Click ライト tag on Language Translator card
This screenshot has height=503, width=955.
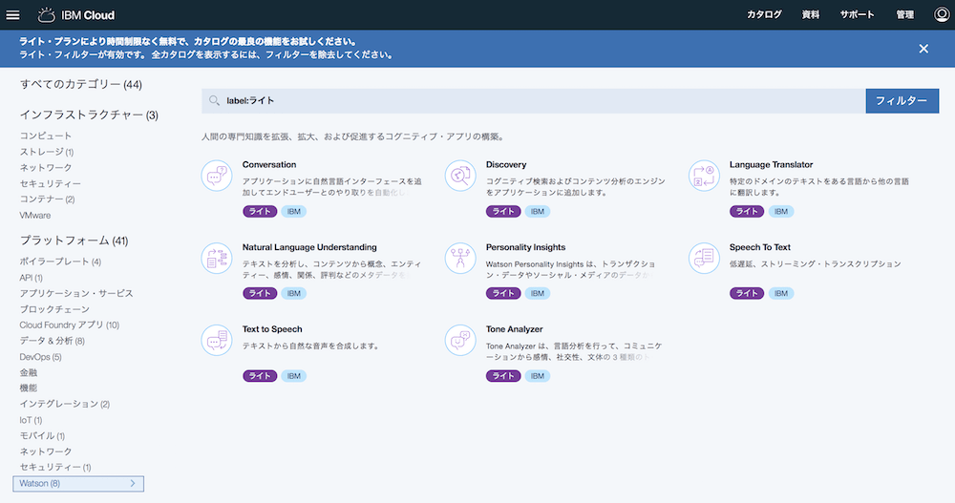tap(747, 211)
